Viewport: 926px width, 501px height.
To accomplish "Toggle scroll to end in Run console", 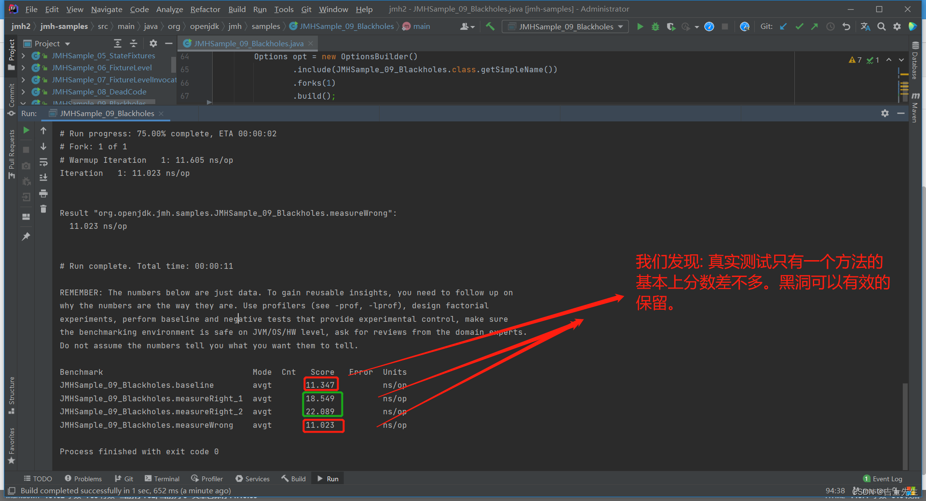I will (43, 177).
